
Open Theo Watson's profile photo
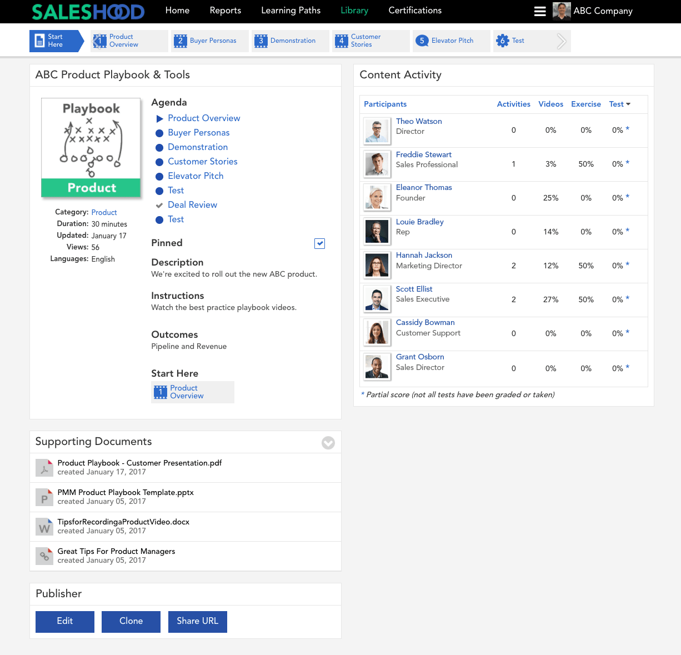coord(377,131)
